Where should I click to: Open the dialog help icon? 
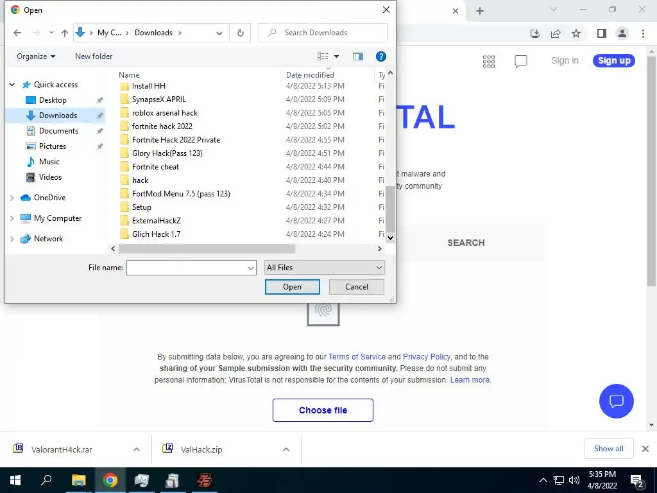click(x=381, y=56)
